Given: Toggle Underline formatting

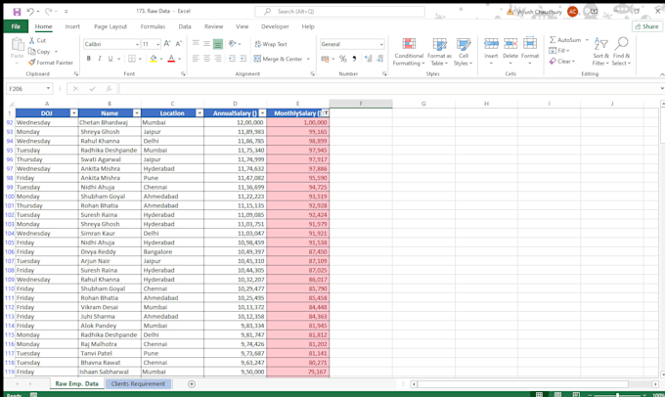Looking at the screenshot, I should pyautogui.click(x=111, y=59).
